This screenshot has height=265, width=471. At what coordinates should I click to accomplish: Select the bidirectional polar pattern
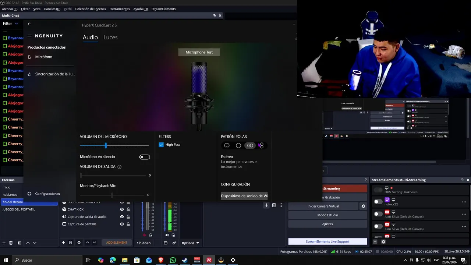point(261,146)
